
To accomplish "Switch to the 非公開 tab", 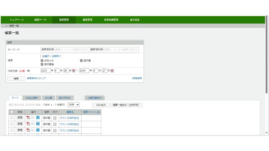I will [x=49, y=98].
